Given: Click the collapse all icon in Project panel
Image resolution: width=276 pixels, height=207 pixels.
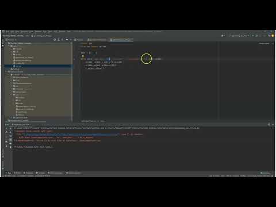Looking at the screenshot, I should click(x=62, y=40).
